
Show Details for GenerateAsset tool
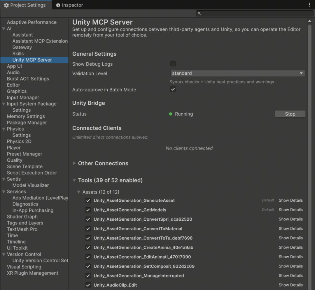291,200
